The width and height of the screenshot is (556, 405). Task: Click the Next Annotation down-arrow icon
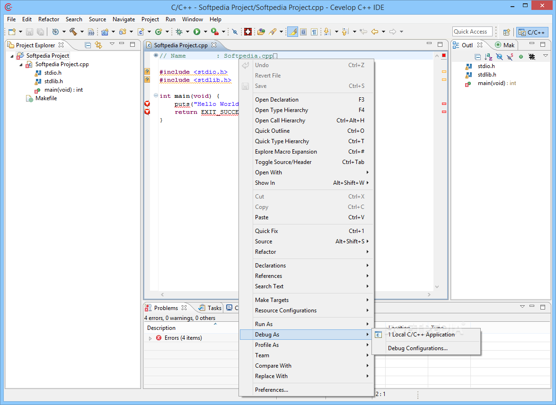pyautogui.click(x=327, y=32)
